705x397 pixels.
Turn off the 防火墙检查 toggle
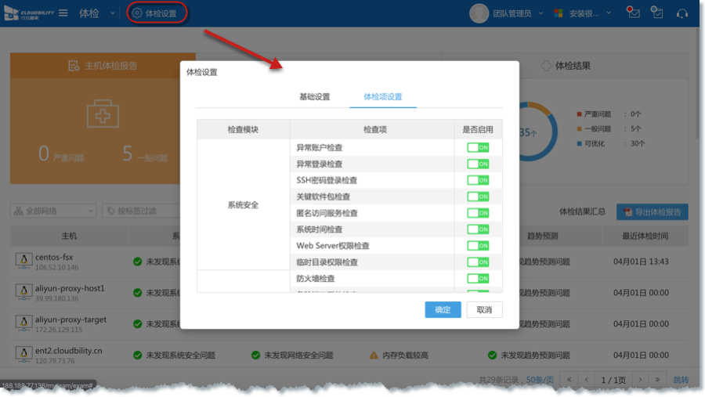478,279
